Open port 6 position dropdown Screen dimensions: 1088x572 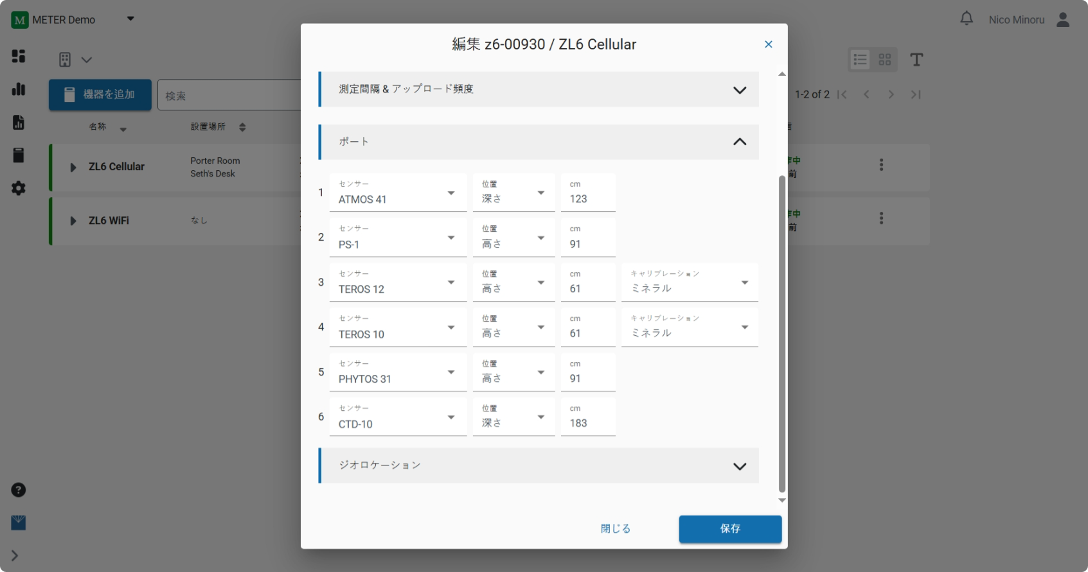point(513,417)
